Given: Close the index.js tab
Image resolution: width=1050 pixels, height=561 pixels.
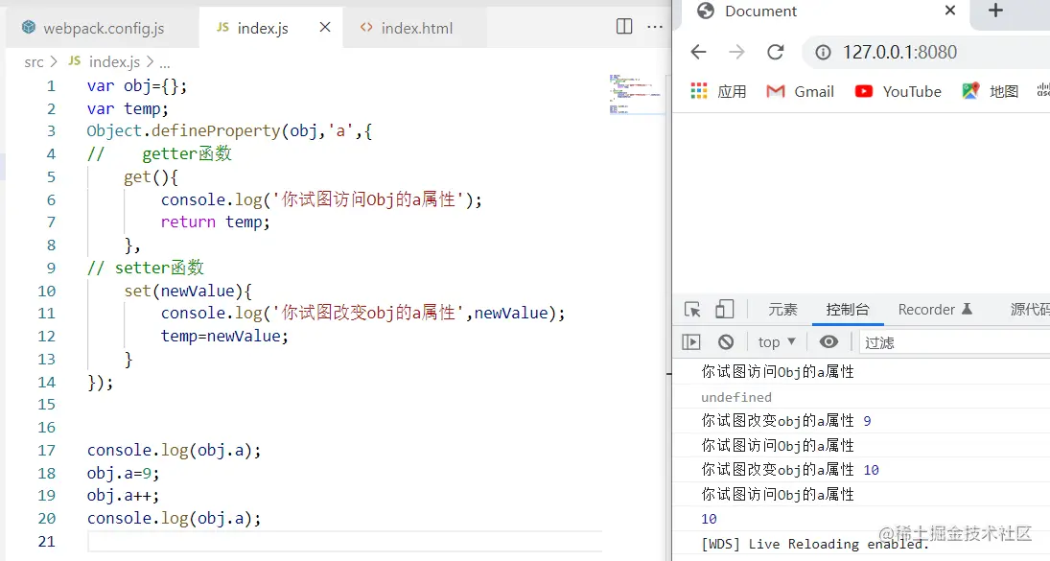Looking at the screenshot, I should pos(322,27).
